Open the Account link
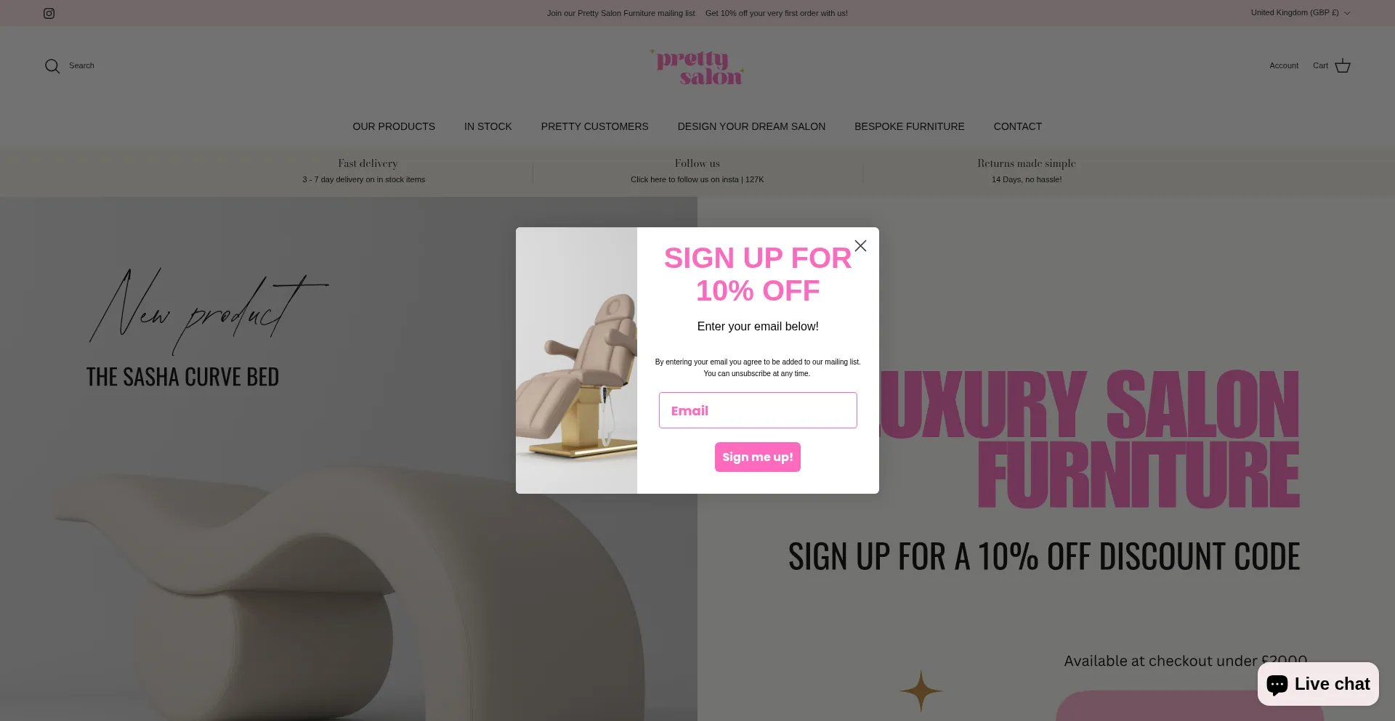Image resolution: width=1395 pixels, height=721 pixels. coord(1284,66)
